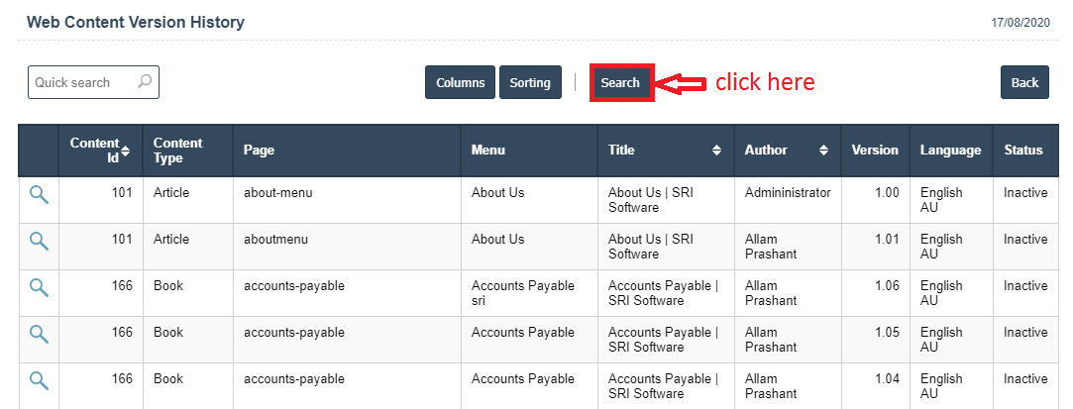Click magnifier icon for version 1.06 row
1073x409 pixels.
pos(39,287)
